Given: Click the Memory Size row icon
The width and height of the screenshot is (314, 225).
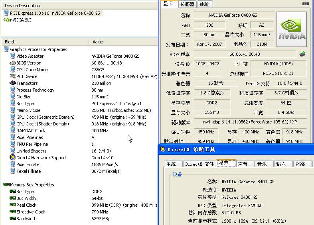Looking at the screenshot, I should (x=13, y=110).
